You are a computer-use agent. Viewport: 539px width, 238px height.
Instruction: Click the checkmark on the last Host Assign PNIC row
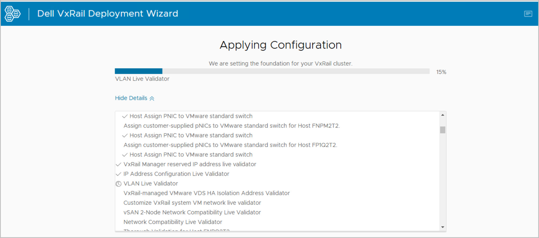coord(124,155)
